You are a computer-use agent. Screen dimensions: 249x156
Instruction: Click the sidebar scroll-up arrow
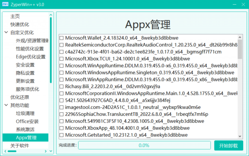pyautogui.click(x=51, y=15)
